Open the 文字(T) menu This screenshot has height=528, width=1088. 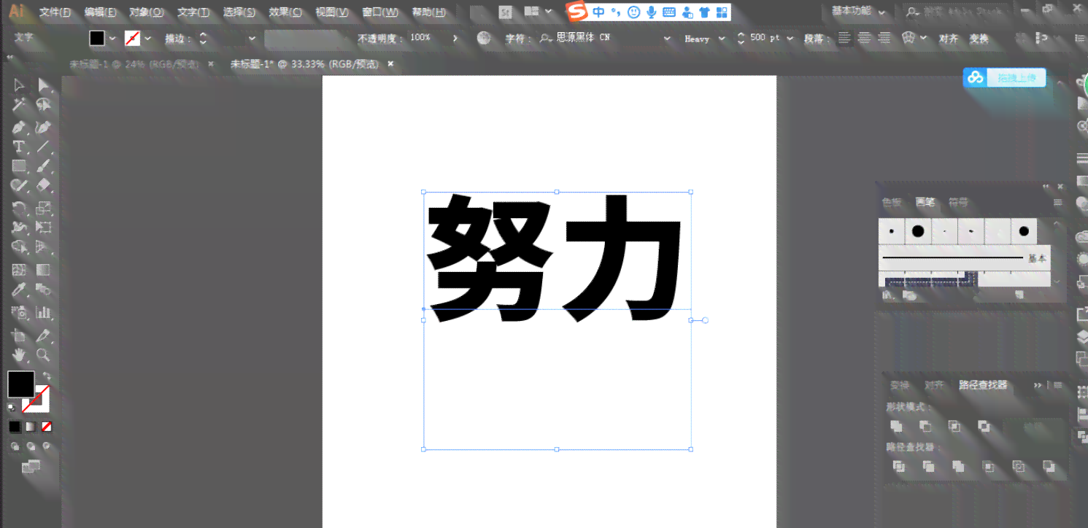tap(193, 12)
